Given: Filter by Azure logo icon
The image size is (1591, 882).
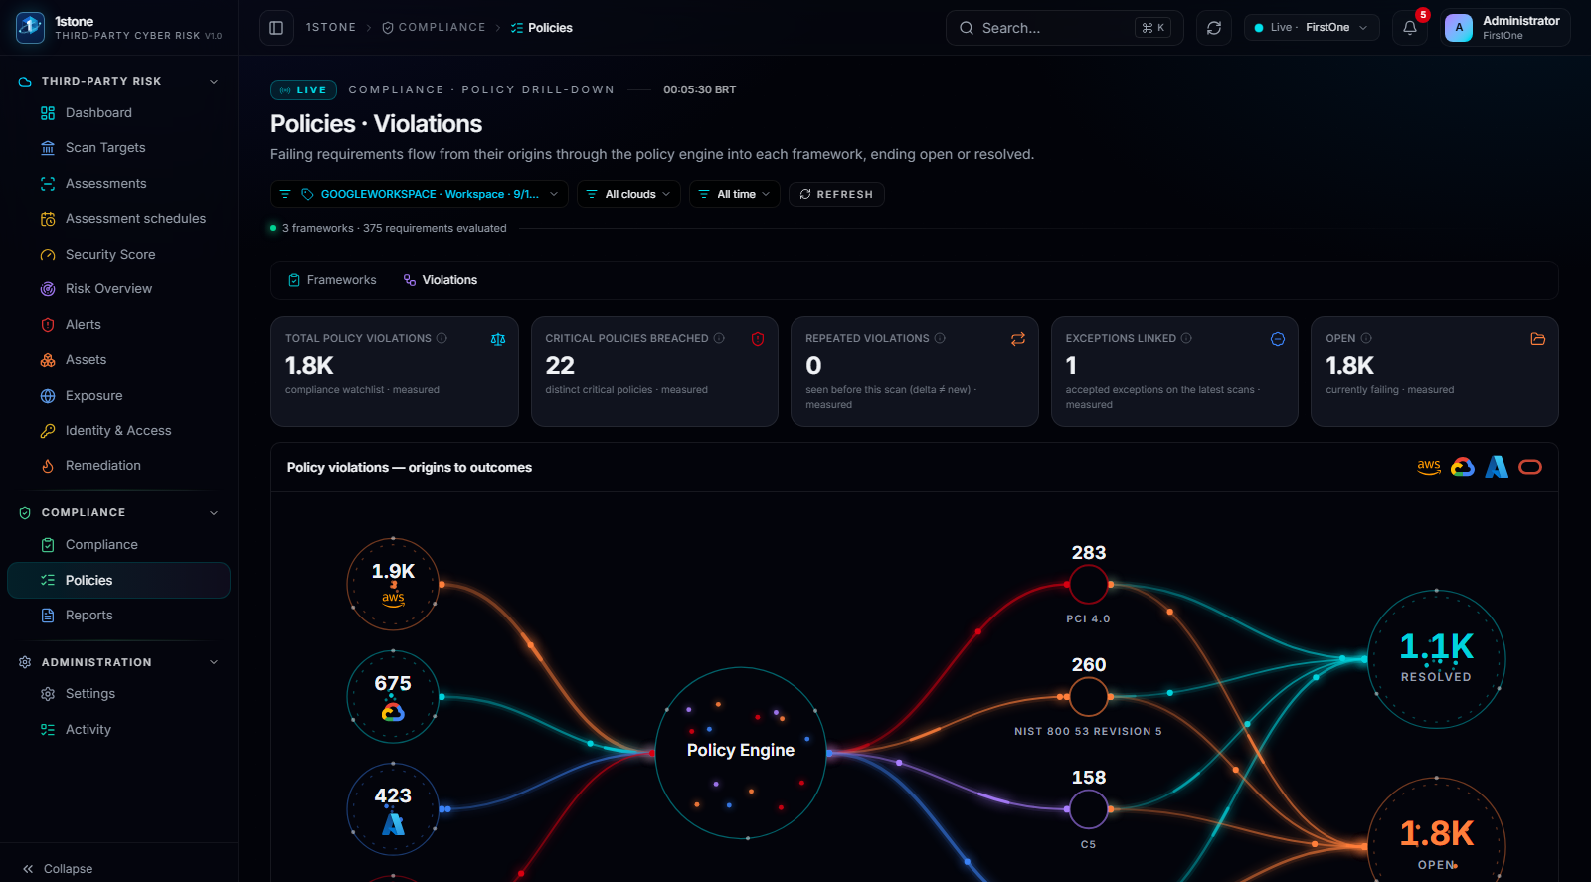Looking at the screenshot, I should click(1497, 467).
